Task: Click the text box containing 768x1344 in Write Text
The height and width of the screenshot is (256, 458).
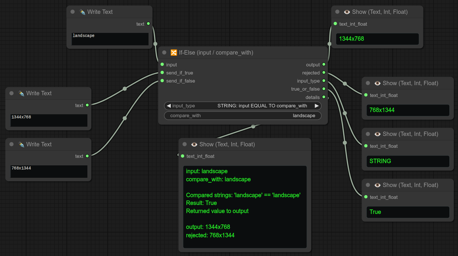Action: tap(49, 171)
